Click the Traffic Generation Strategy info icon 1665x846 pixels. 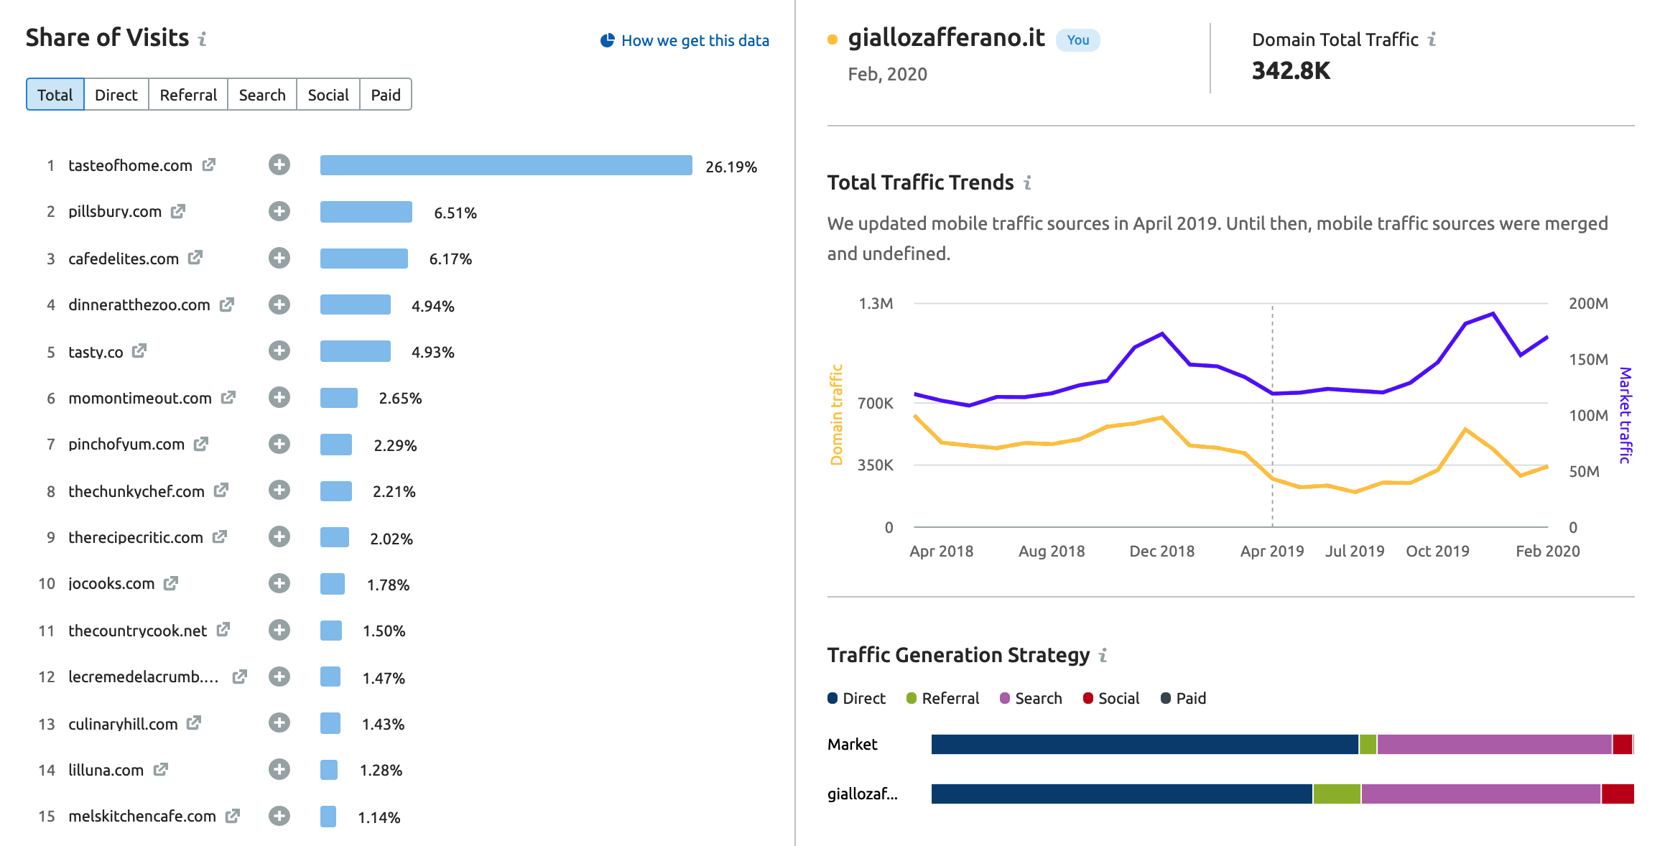(1103, 655)
